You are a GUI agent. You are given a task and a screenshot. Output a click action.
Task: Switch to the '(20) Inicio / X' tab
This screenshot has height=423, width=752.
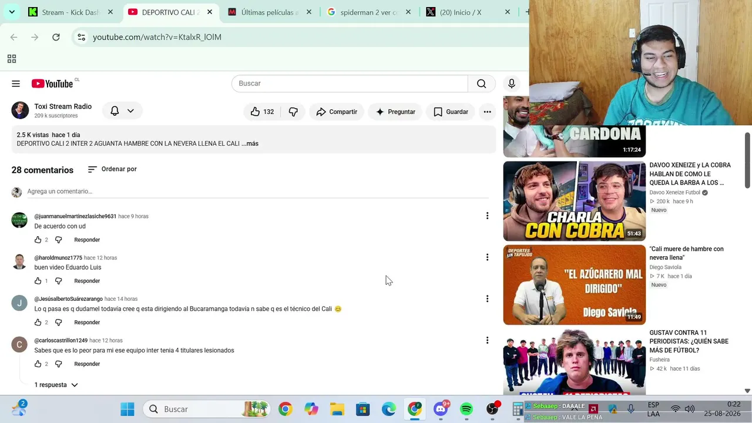click(468, 12)
